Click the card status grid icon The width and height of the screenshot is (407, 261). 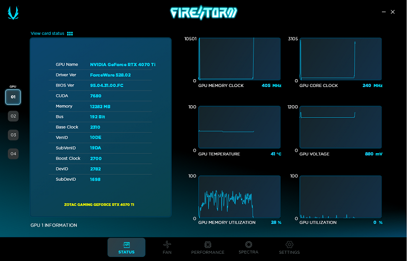click(x=70, y=33)
